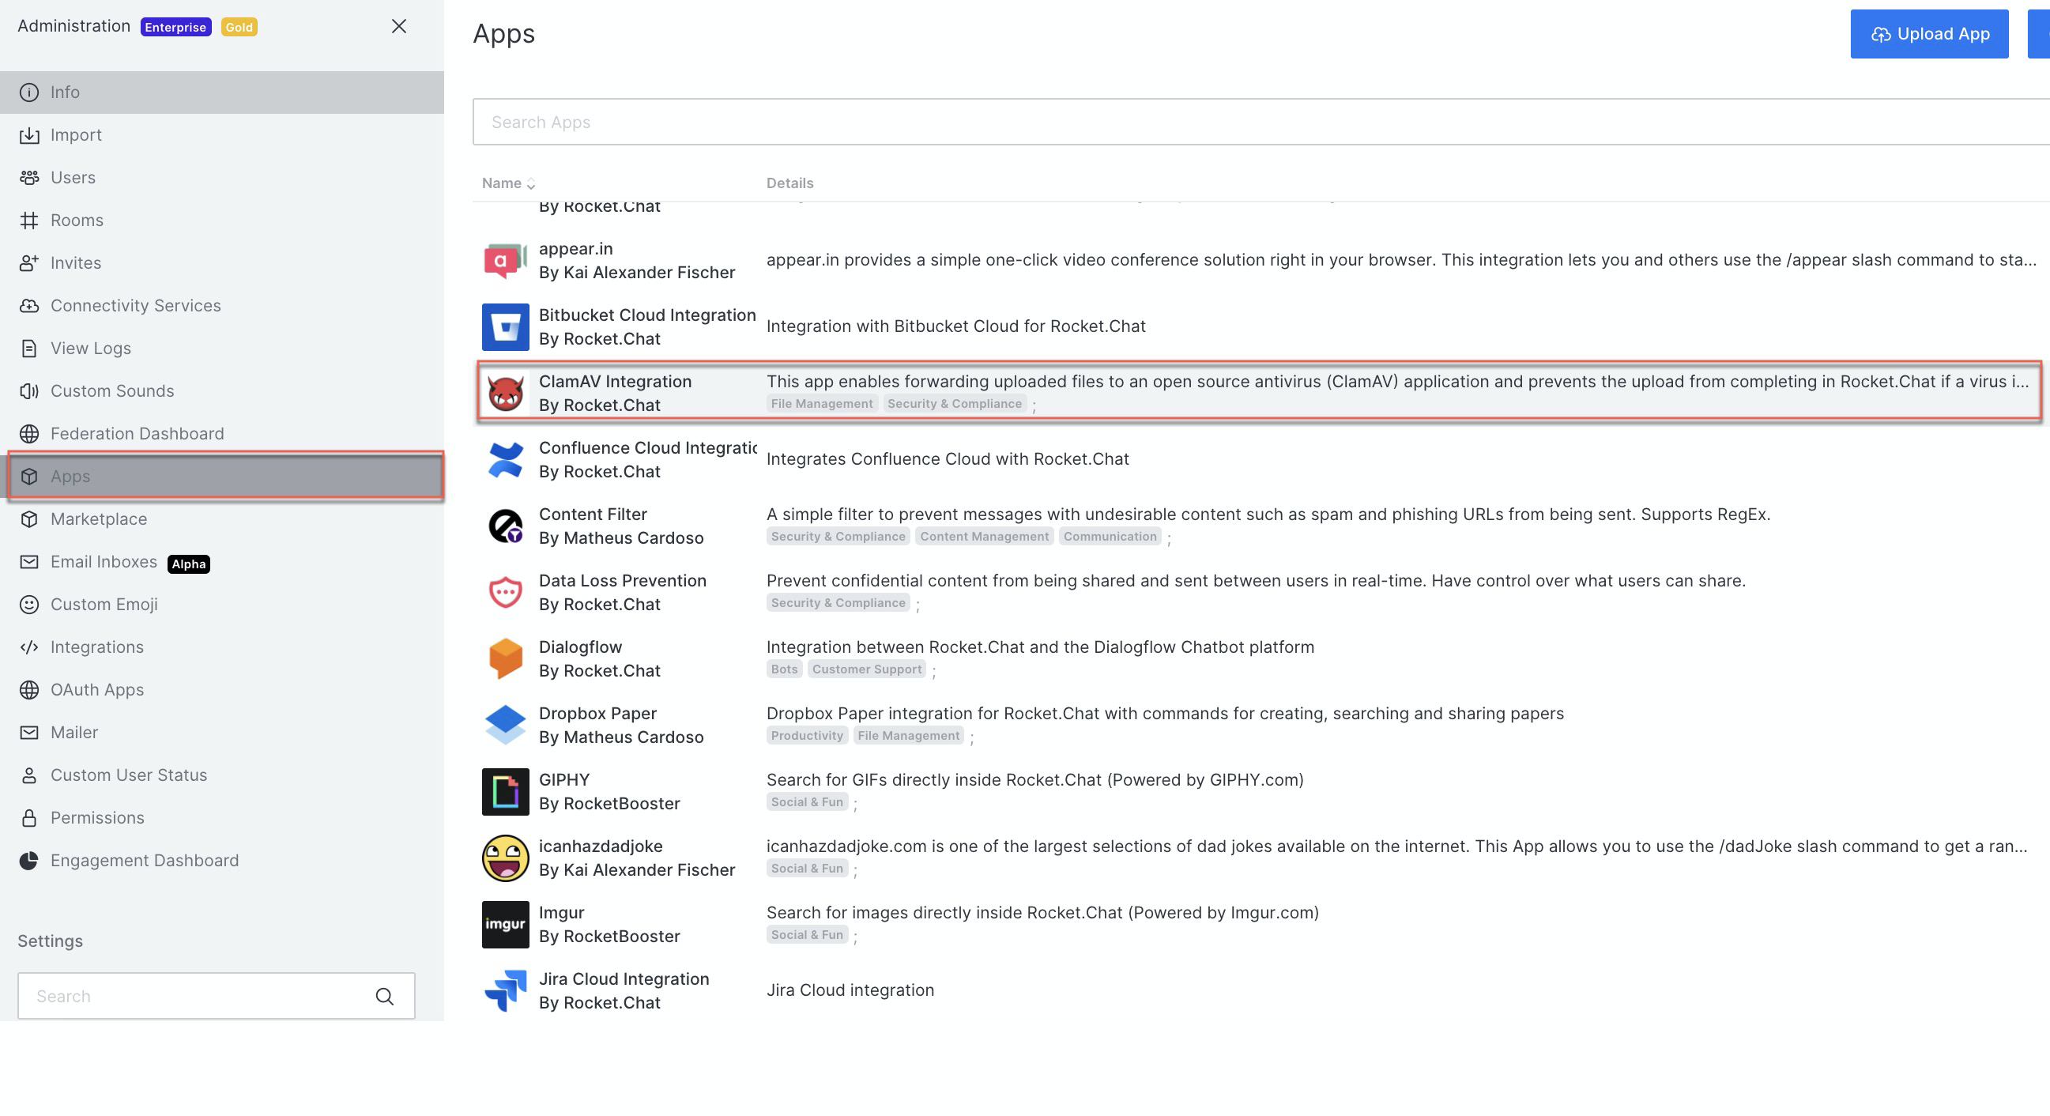
Task: Click Content Filter's Content Management tag
Action: coord(985,537)
